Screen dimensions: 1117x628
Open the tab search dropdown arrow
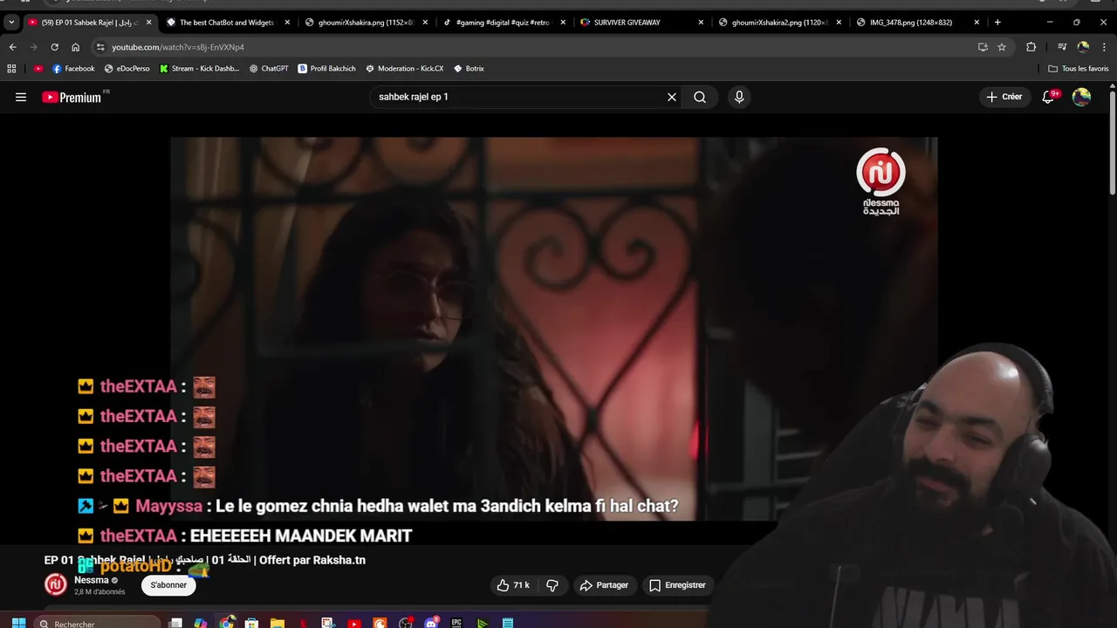(x=11, y=22)
